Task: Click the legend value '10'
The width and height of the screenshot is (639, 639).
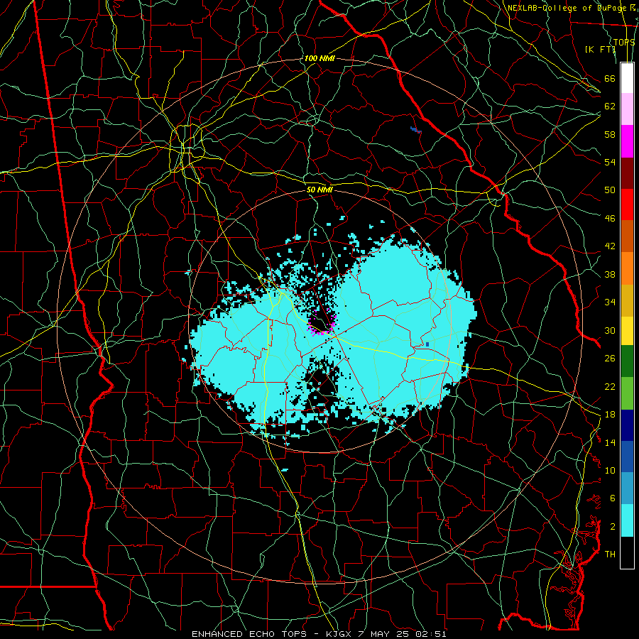Action: point(610,470)
